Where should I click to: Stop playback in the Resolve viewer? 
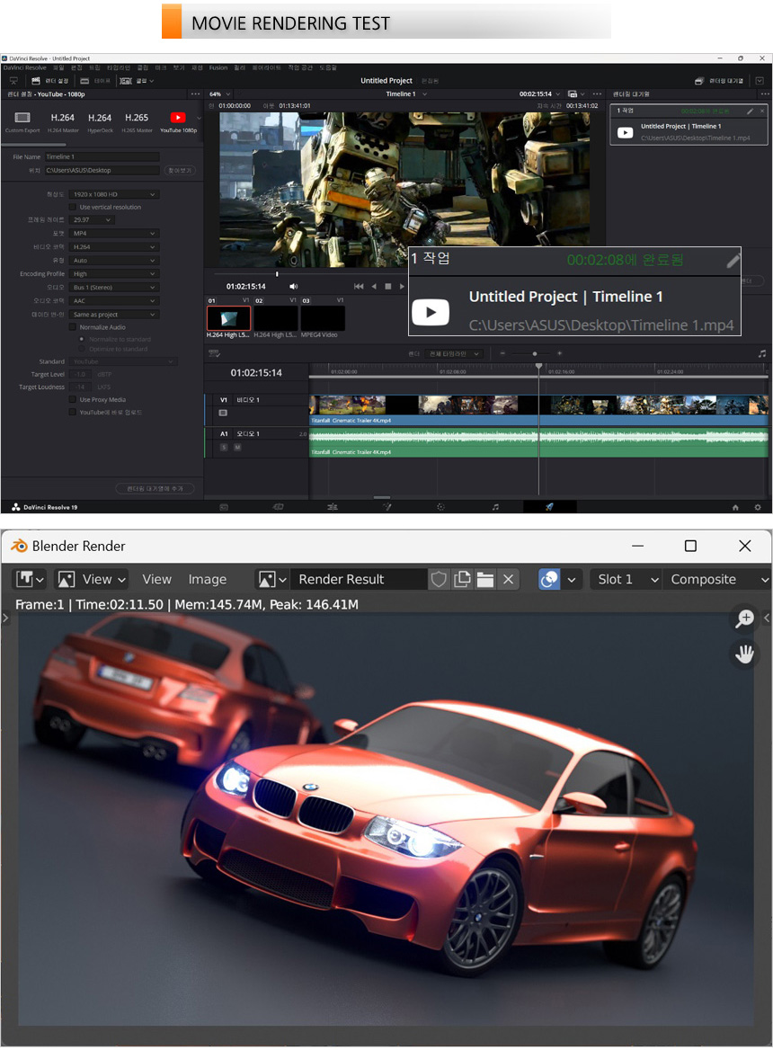[387, 287]
